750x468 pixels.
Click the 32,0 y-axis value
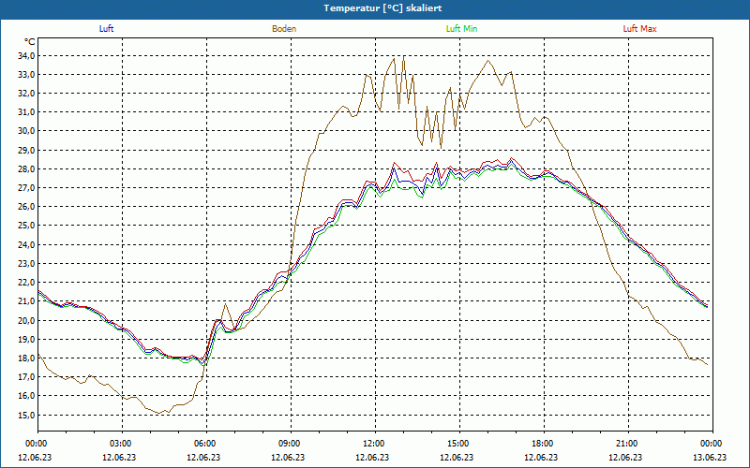(x=26, y=94)
